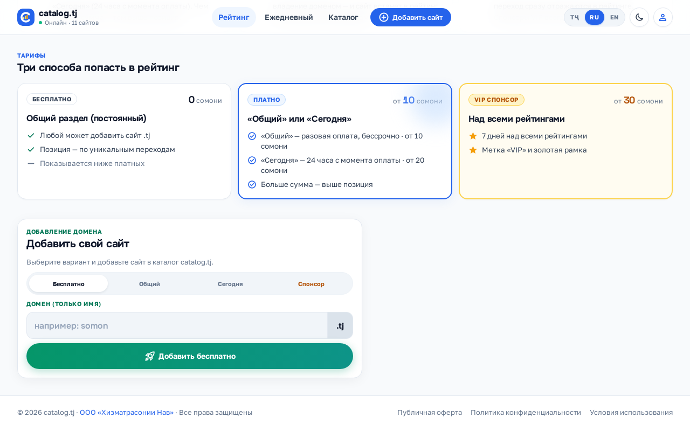Click the Добавить бесплатно button
The height and width of the screenshot is (431, 690).
(x=190, y=356)
